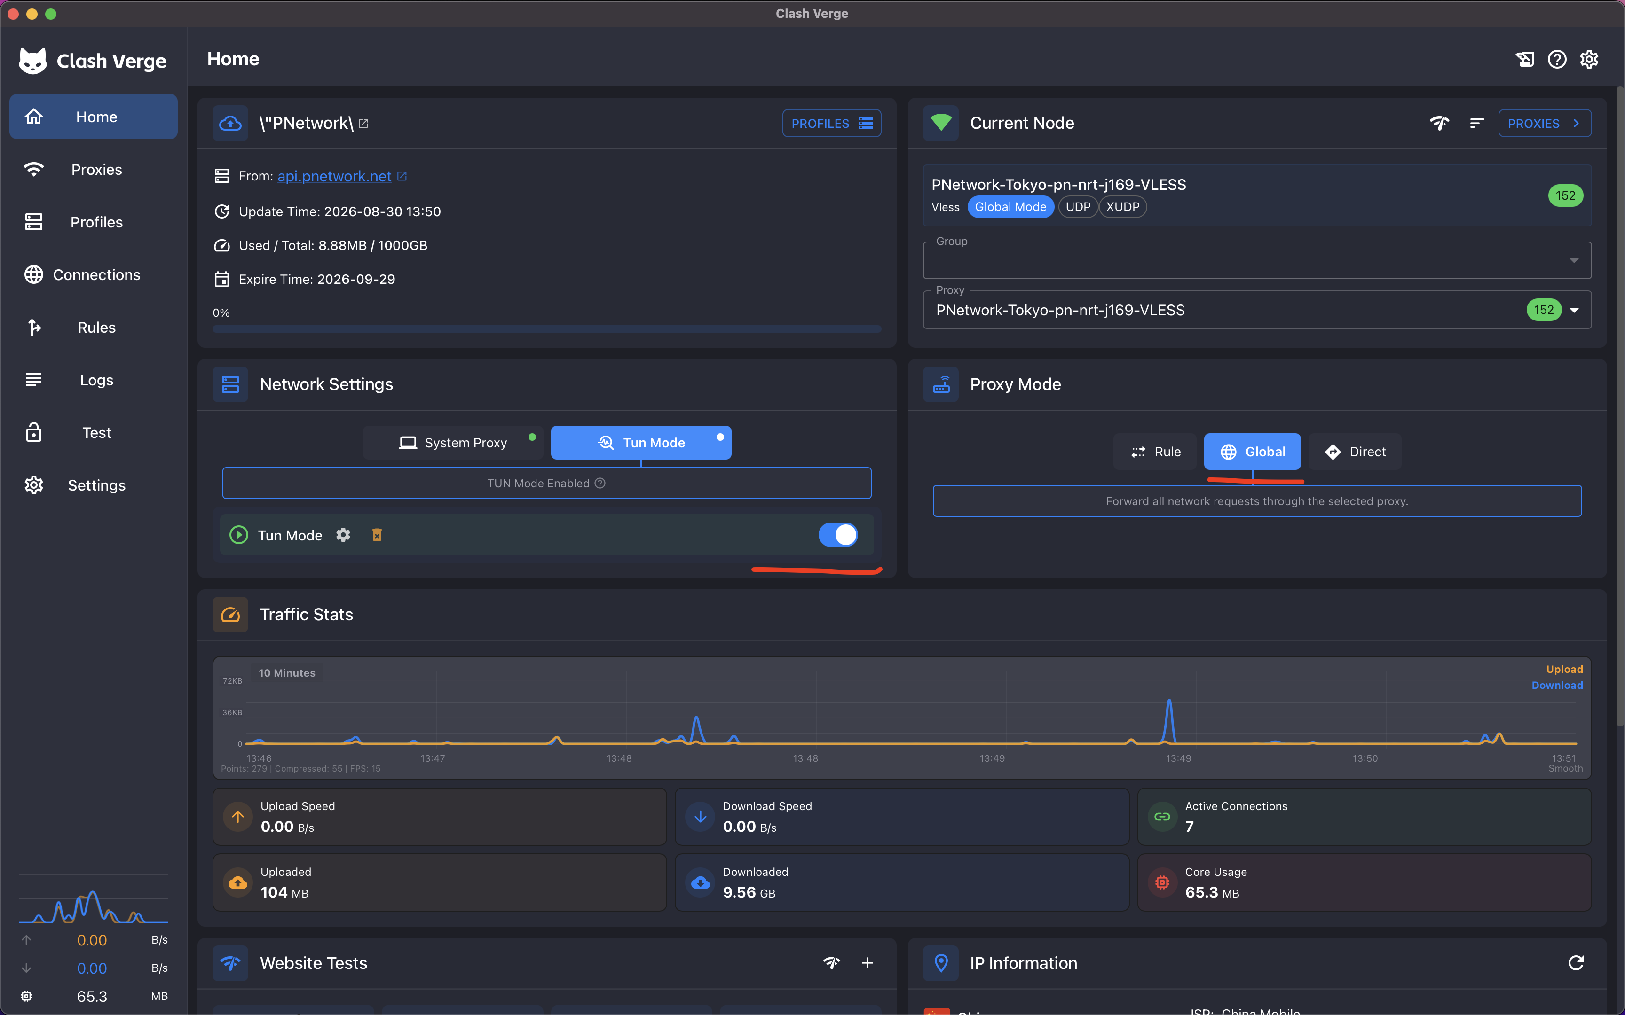Click the XUDP tag chip
The image size is (1625, 1015).
tap(1123, 207)
